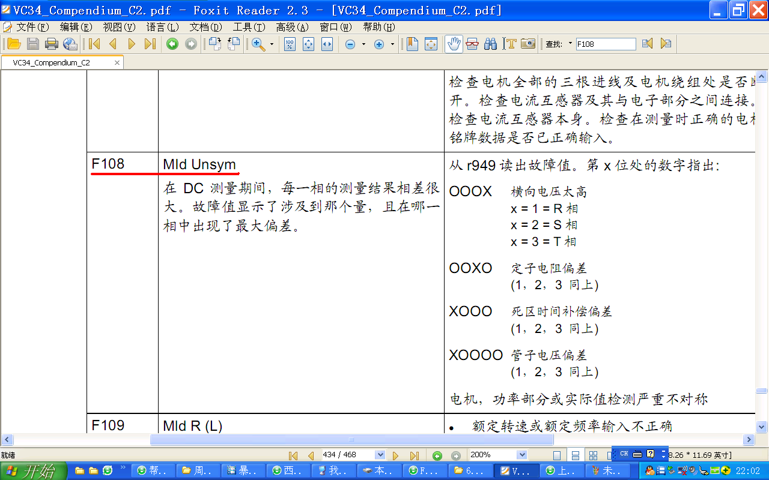Screen dimensions: 769x480
Task: Open the 文件(F) menu
Action: point(32,27)
